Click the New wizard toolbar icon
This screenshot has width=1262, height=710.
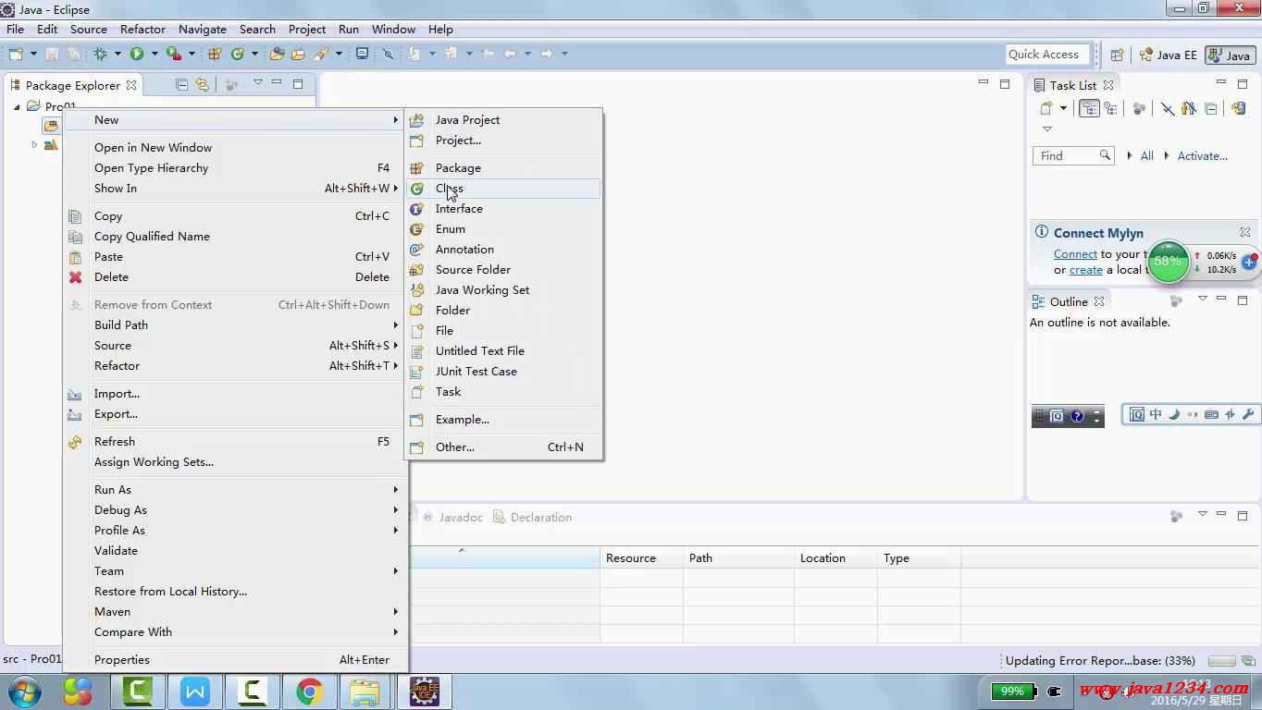(16, 54)
